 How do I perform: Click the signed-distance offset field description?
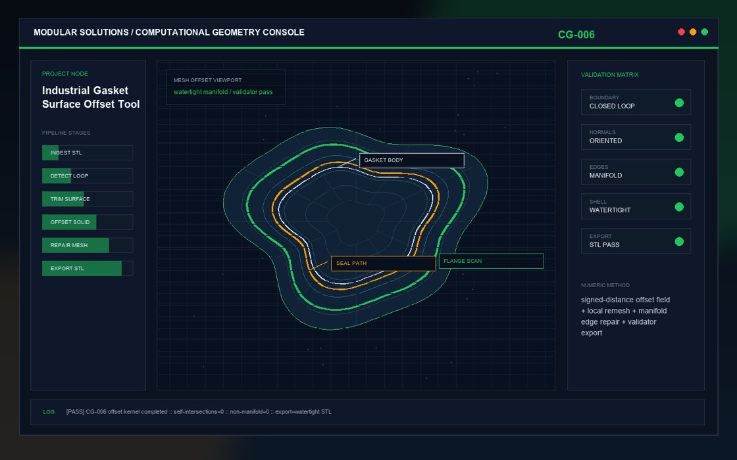(x=626, y=316)
